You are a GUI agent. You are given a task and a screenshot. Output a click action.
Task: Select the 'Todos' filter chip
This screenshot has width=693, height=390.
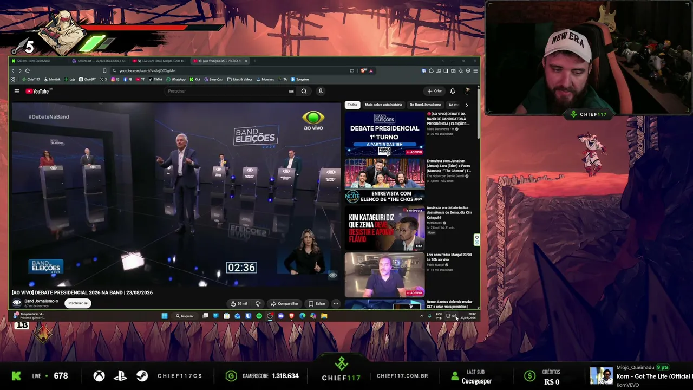(x=352, y=105)
